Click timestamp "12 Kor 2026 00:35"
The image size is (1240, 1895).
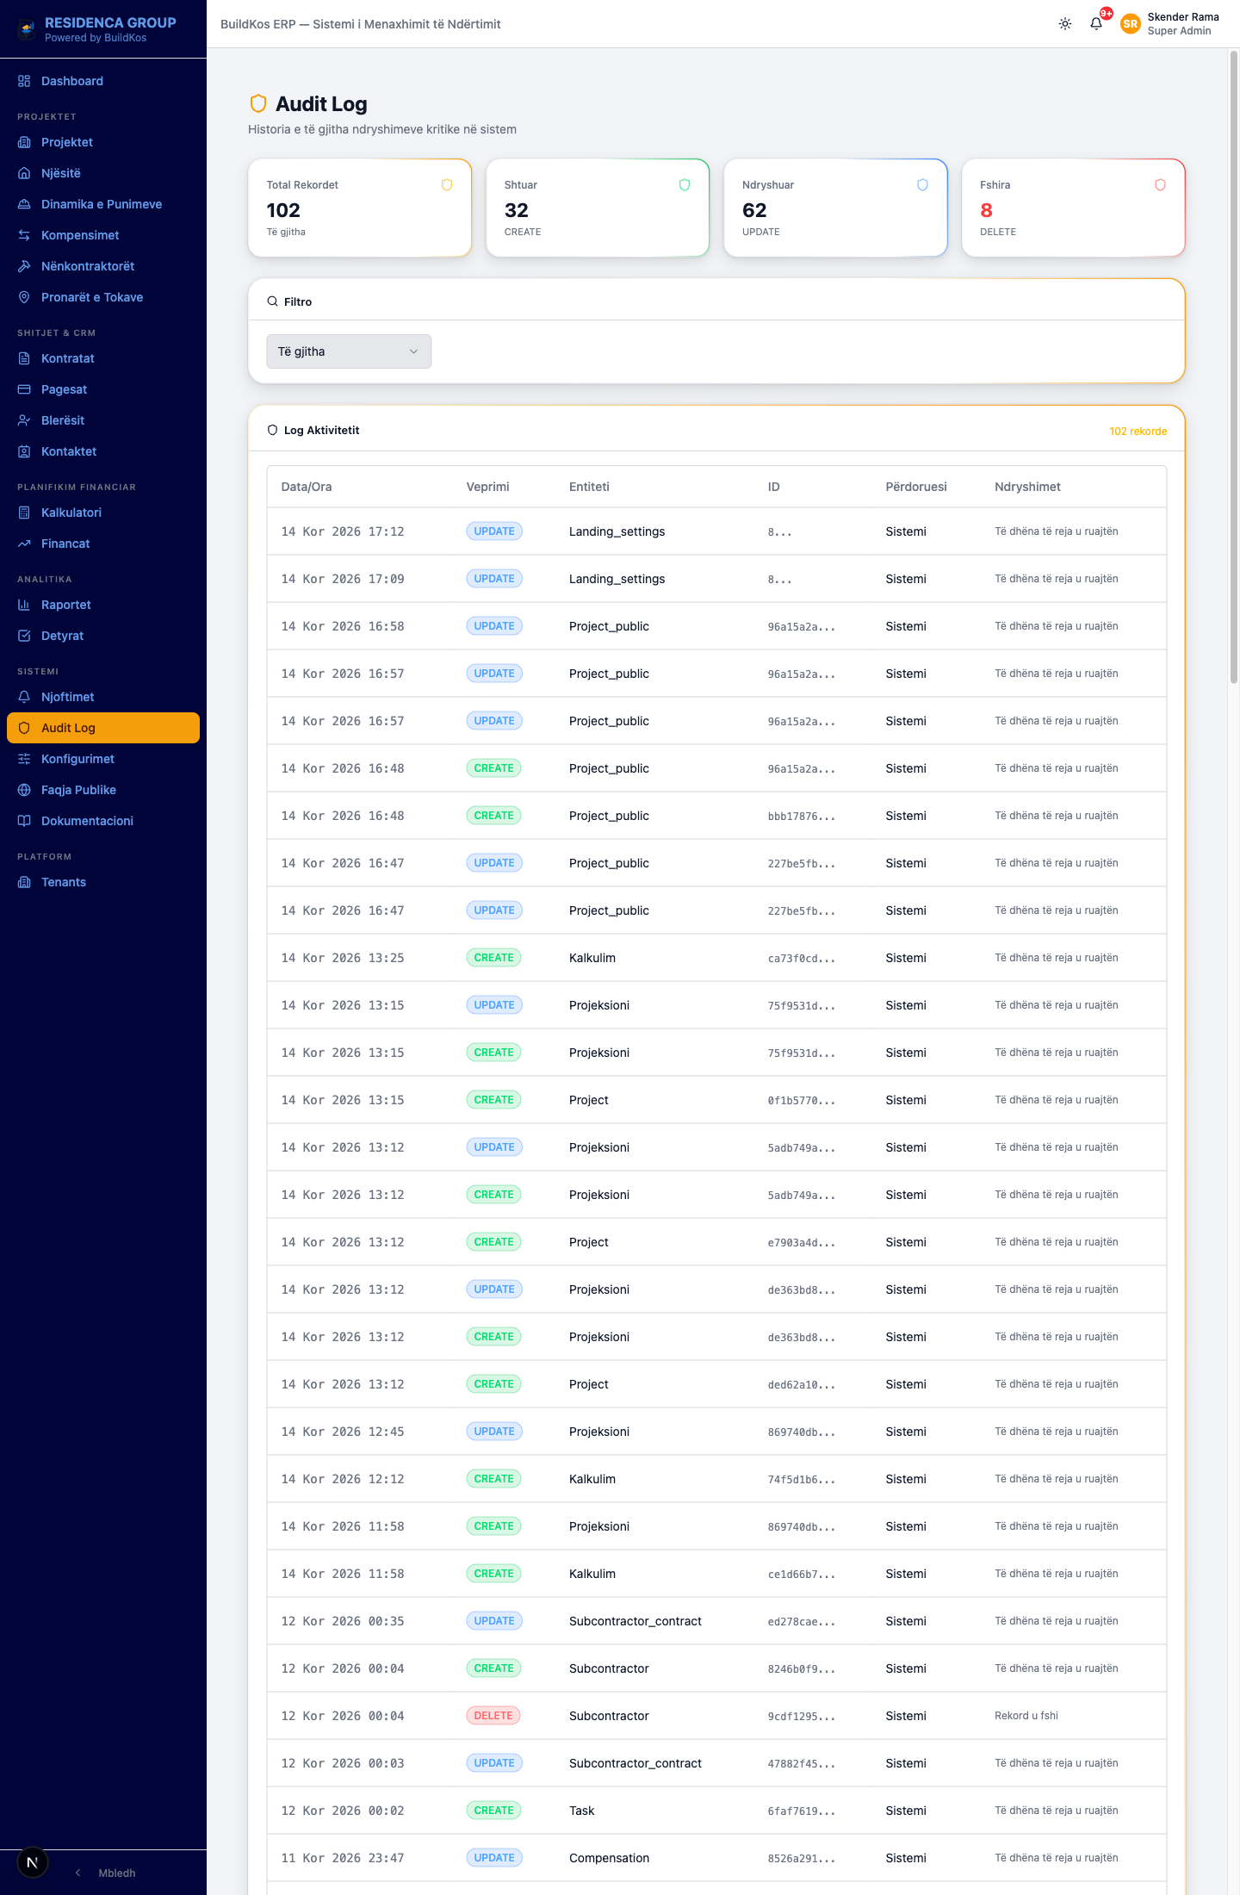[x=343, y=1621]
